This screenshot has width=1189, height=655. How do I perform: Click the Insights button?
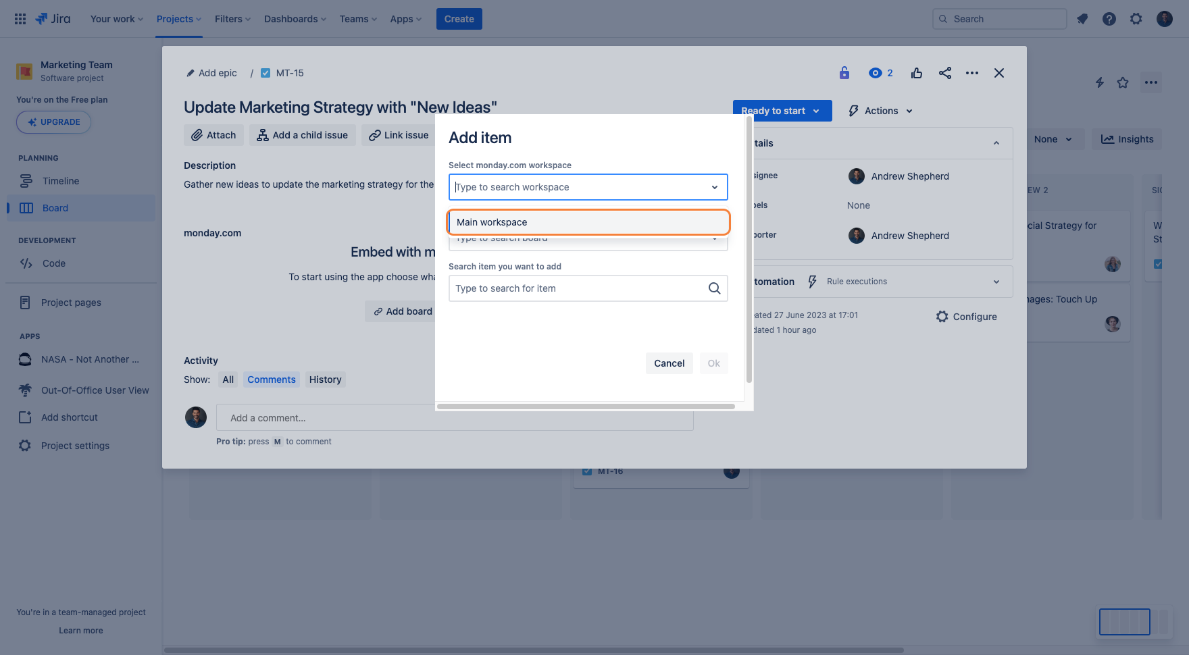coord(1128,139)
